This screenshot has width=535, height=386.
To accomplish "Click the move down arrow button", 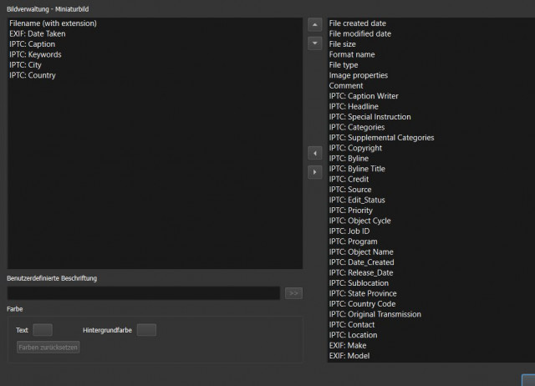I will [314, 43].
